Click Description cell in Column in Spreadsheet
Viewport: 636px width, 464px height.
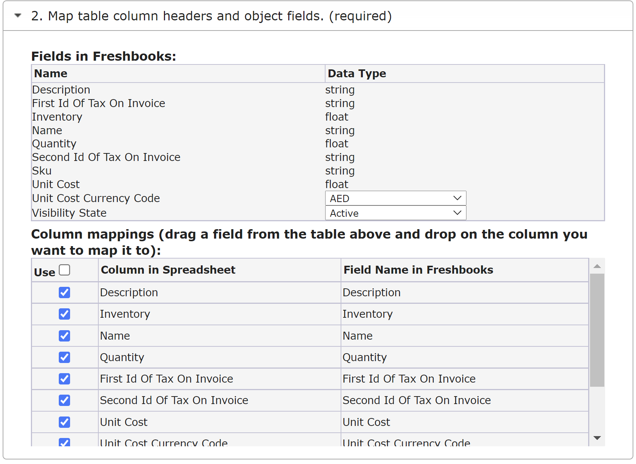[220, 292]
